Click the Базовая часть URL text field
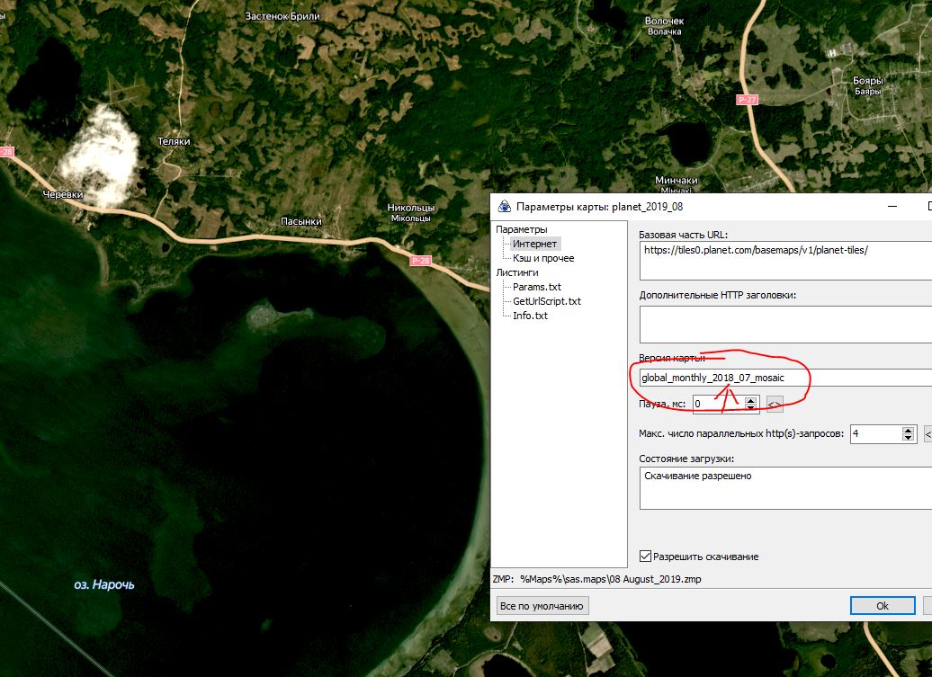This screenshot has height=677, width=932. pos(783,262)
